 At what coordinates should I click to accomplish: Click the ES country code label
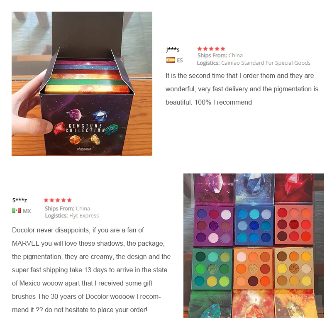click(180, 60)
